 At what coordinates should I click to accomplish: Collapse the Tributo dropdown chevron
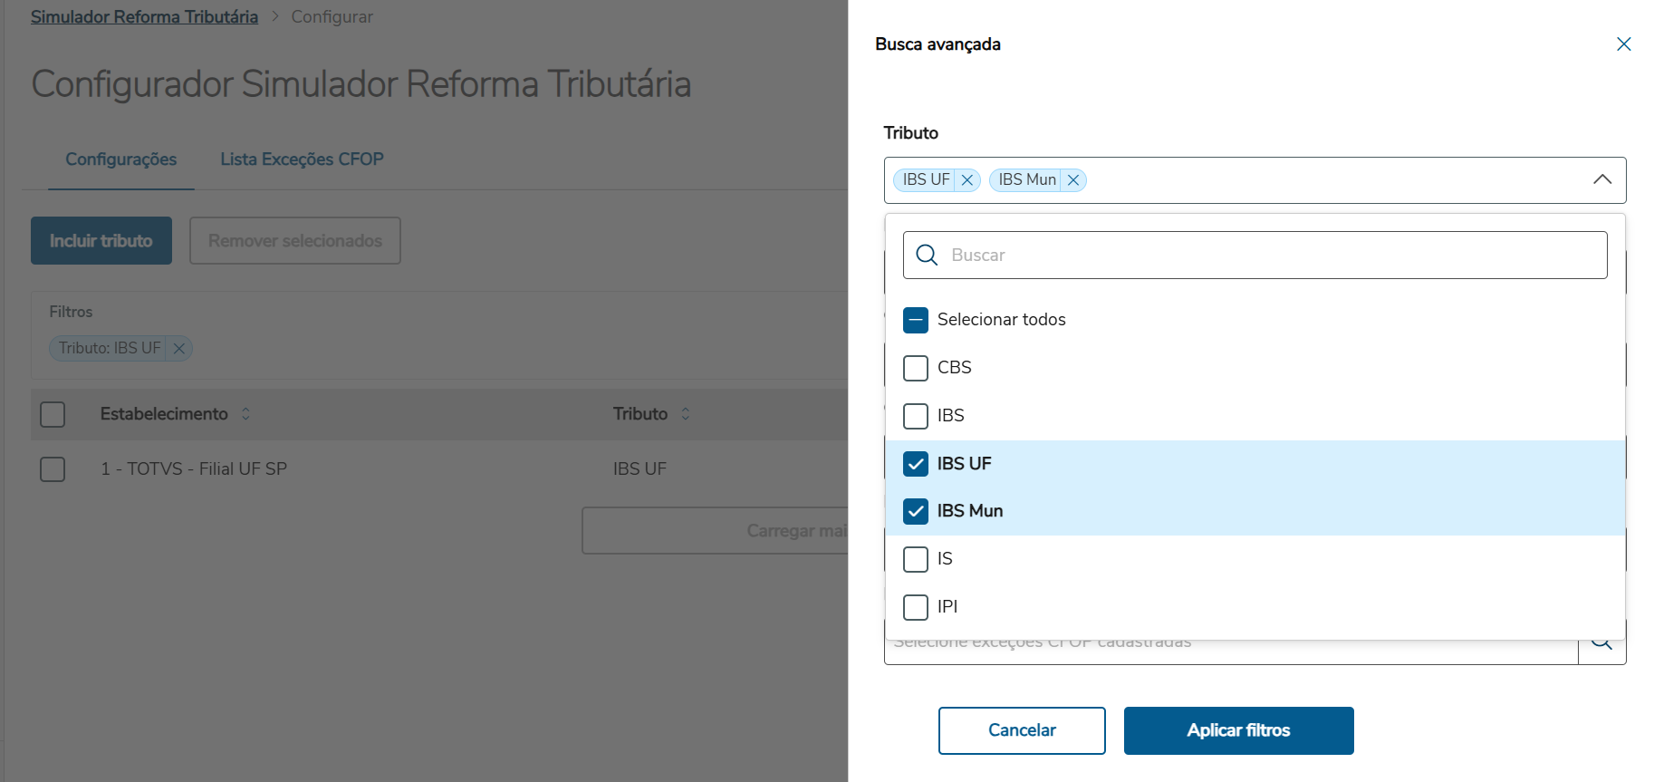coord(1601,180)
